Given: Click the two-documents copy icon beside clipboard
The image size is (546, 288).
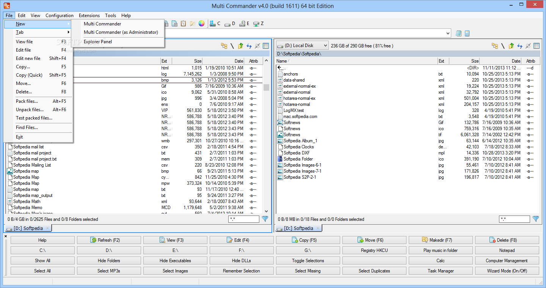Looking at the screenshot, I should pos(174,24).
